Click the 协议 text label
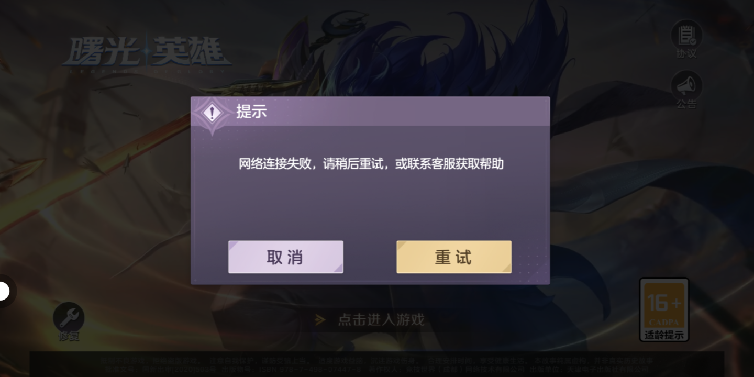 [686, 53]
